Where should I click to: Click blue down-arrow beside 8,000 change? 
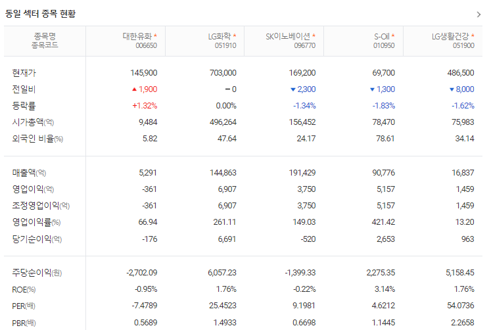pos(452,89)
